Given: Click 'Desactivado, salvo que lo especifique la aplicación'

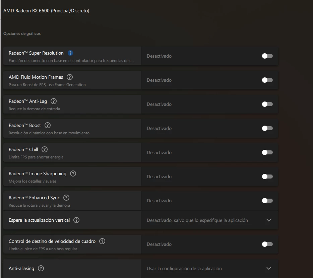Looking at the screenshot, I should pos(197,220).
